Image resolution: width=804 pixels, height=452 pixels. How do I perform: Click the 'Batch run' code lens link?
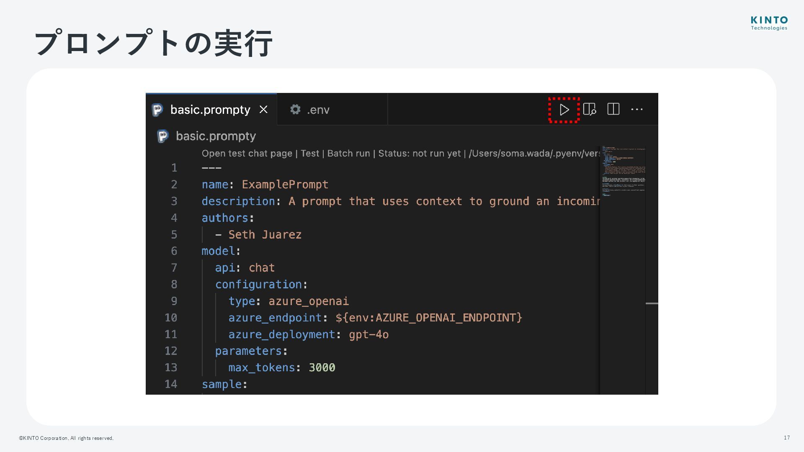pos(348,154)
